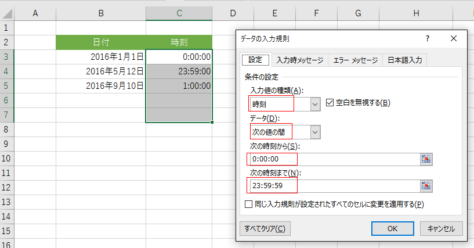Image resolution: width=474 pixels, height=248 pixels.
Task: Click cell containing 2016年5月12日
Action: (101, 71)
